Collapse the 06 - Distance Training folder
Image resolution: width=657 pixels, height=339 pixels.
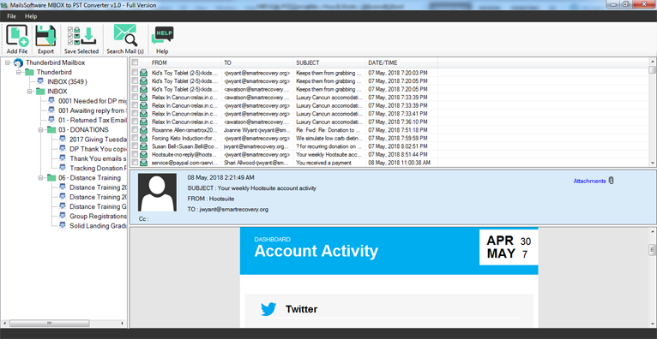(41, 178)
